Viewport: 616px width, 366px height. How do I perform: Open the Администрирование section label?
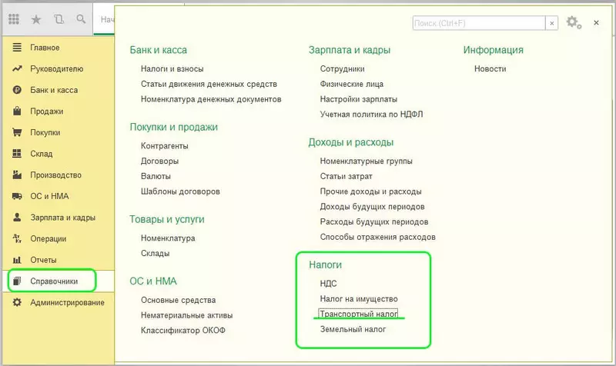[x=67, y=302]
